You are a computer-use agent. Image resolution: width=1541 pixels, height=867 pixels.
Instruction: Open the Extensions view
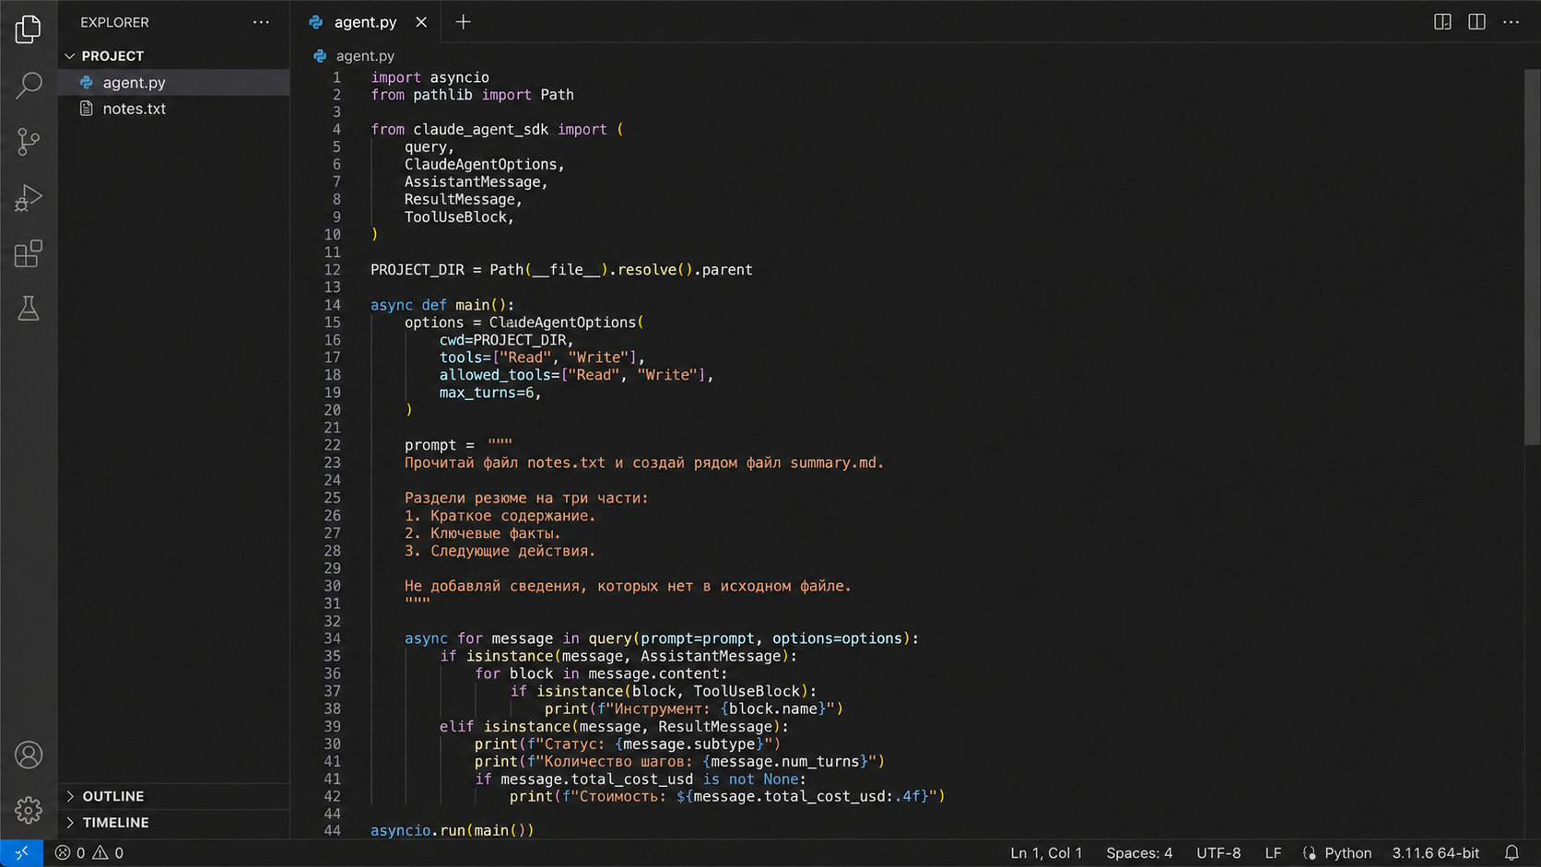[29, 253]
